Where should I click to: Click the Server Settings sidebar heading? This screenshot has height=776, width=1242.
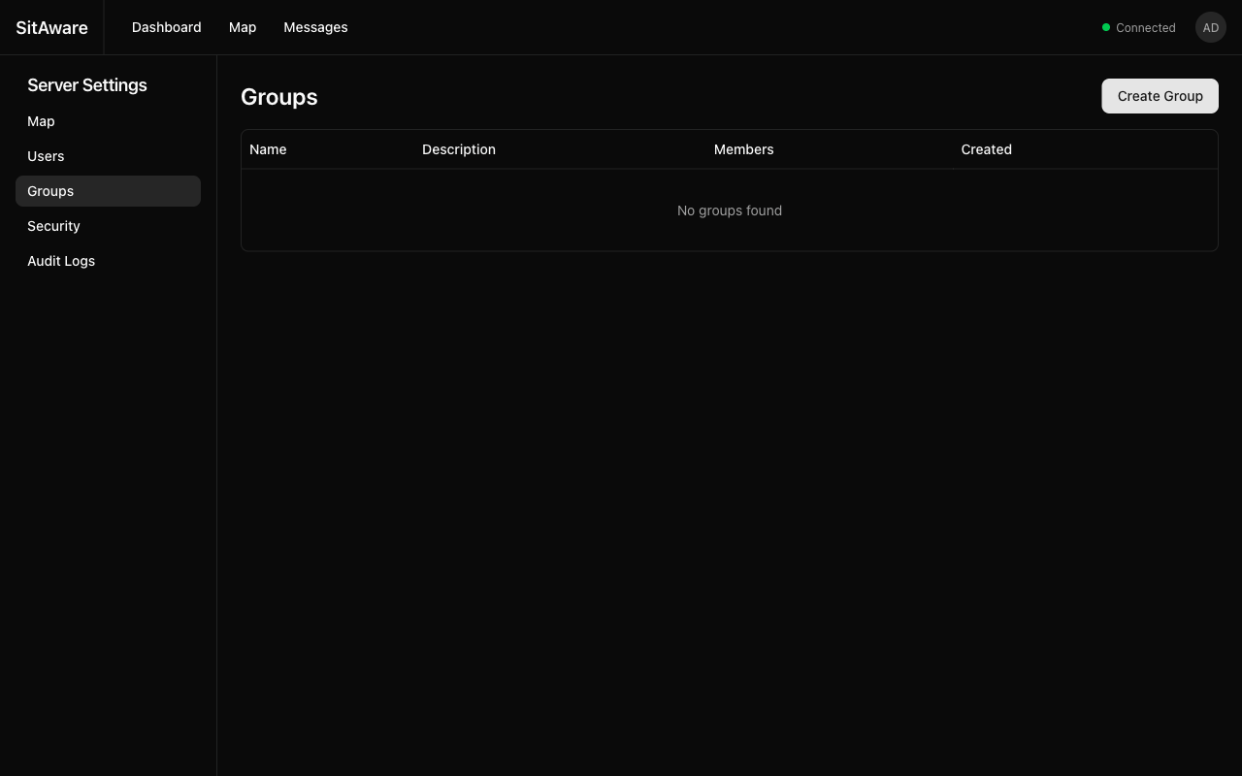coord(87,85)
